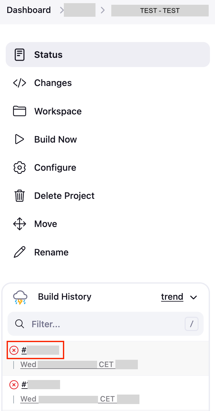Click the Configure gear icon
Viewport: 215px width, 411px height.
point(20,168)
